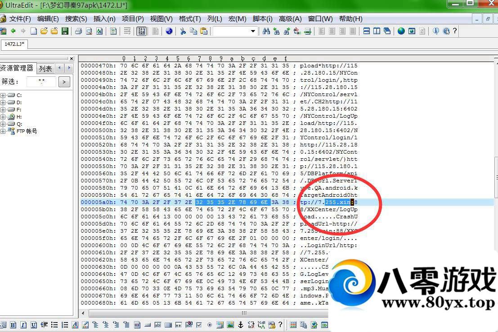Open the 搜索(S) menu
This screenshot has width=498, height=332.
tap(76, 19)
